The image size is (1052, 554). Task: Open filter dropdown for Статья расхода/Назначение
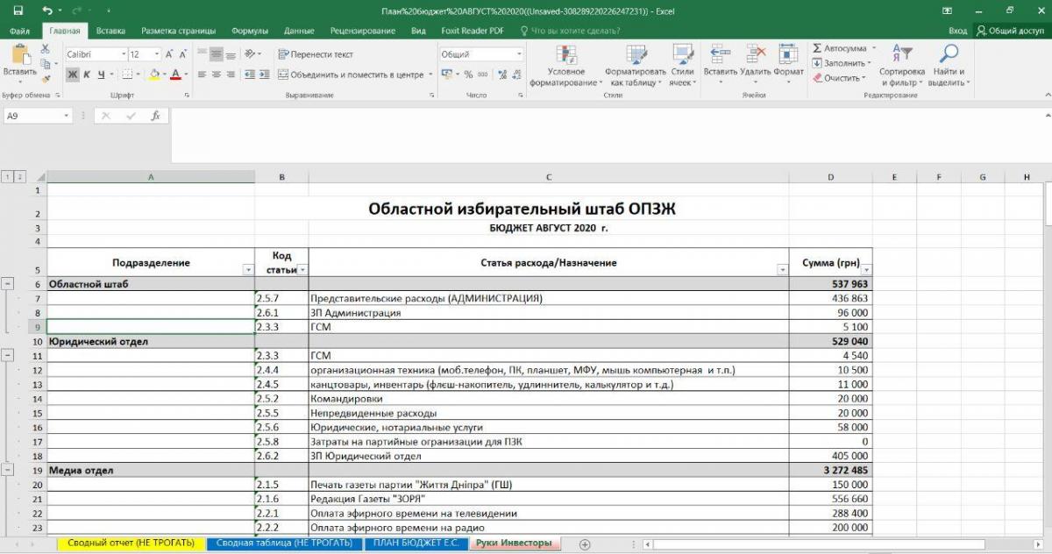pyautogui.click(x=782, y=270)
